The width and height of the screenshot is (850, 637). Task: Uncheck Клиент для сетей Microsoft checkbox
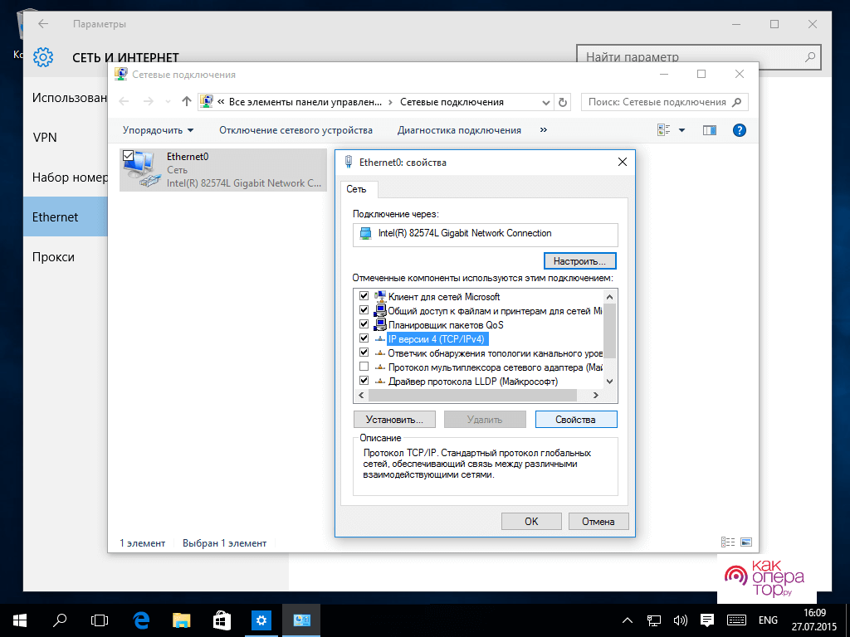(364, 296)
